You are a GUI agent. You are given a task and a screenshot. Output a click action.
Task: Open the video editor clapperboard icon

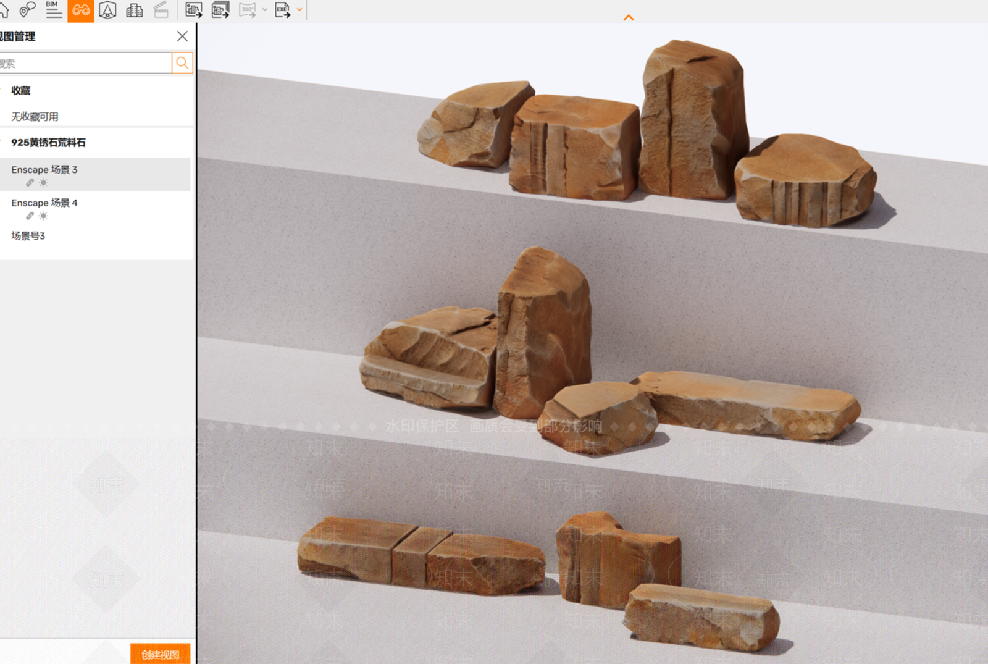pos(161,10)
